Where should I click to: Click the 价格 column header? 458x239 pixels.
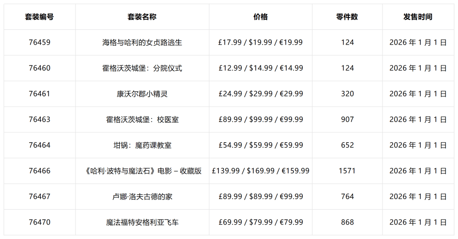(260, 17)
